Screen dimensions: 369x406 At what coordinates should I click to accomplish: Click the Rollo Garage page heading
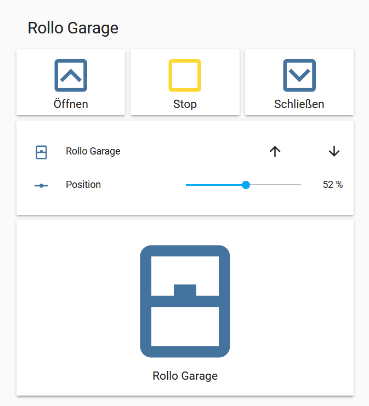coord(73,28)
